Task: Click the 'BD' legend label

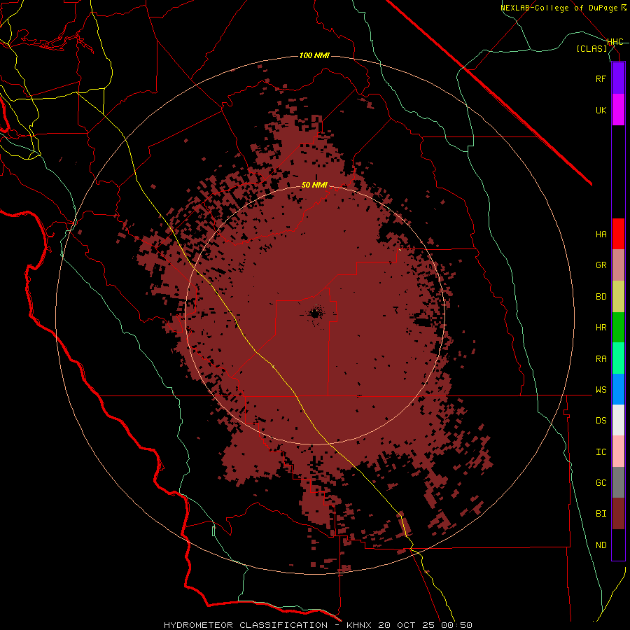Action: [601, 296]
